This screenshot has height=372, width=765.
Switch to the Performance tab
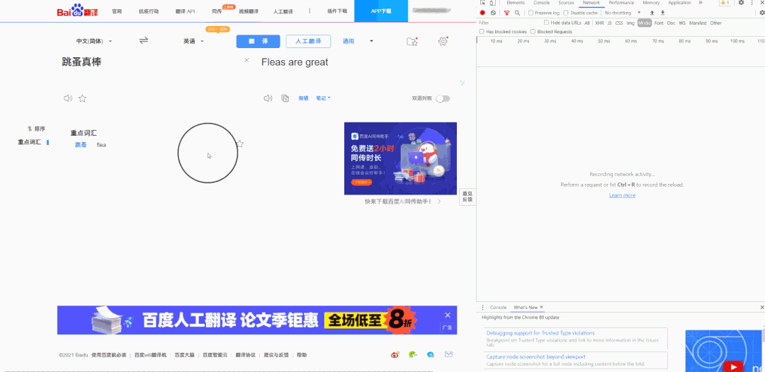(x=621, y=3)
